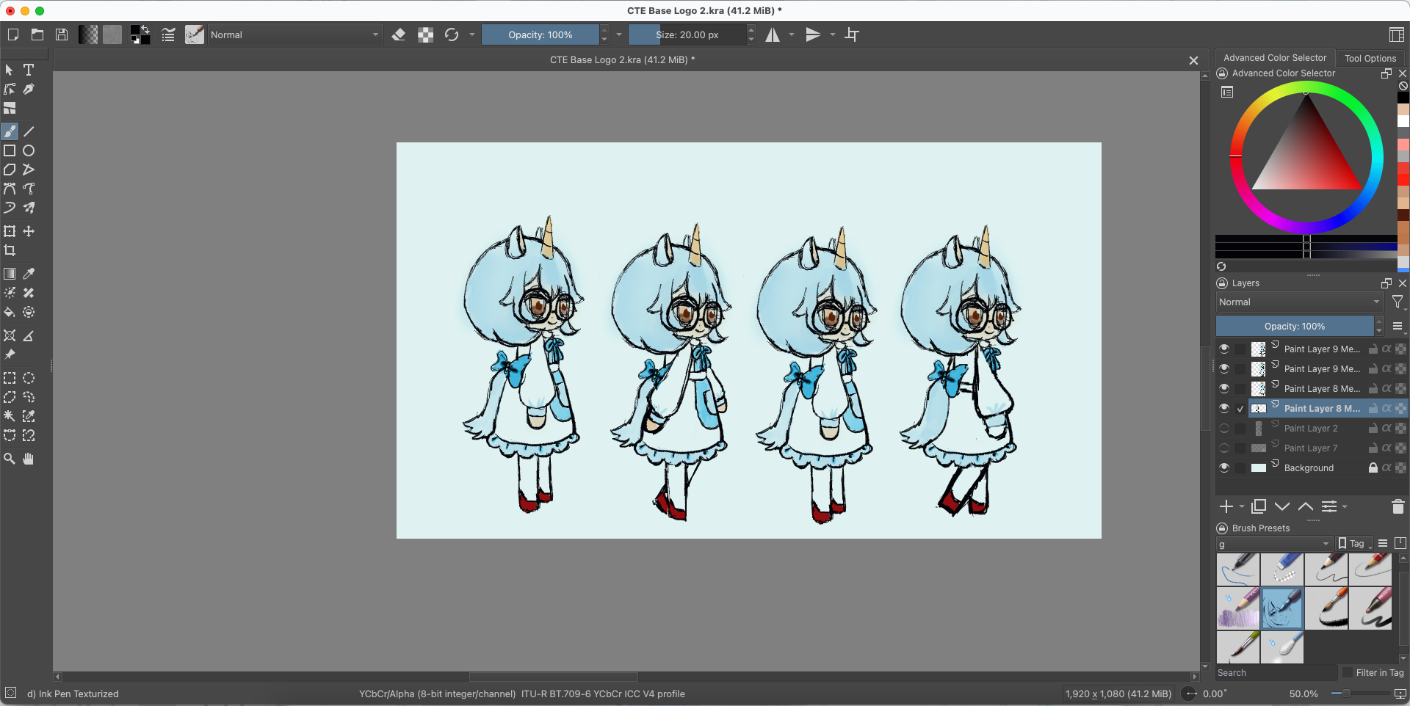Toggle eraser mode in top toolbar
The height and width of the screenshot is (706, 1410).
click(399, 34)
